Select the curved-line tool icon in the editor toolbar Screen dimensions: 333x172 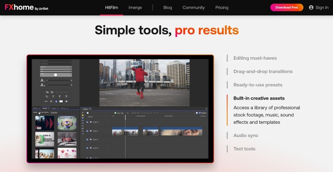(x=83, y=131)
